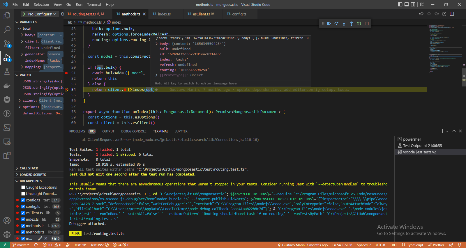Click the master branch in status bar
The image size is (466, 248).
point(21,245)
